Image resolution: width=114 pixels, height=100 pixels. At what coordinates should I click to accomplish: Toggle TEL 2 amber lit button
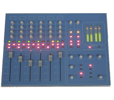(x=78, y=32)
